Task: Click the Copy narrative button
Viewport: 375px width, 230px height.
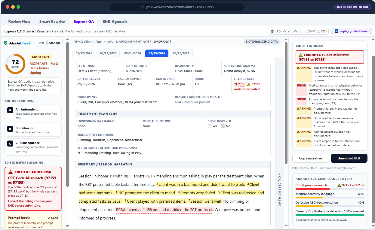Action: pyautogui.click(x=310, y=158)
